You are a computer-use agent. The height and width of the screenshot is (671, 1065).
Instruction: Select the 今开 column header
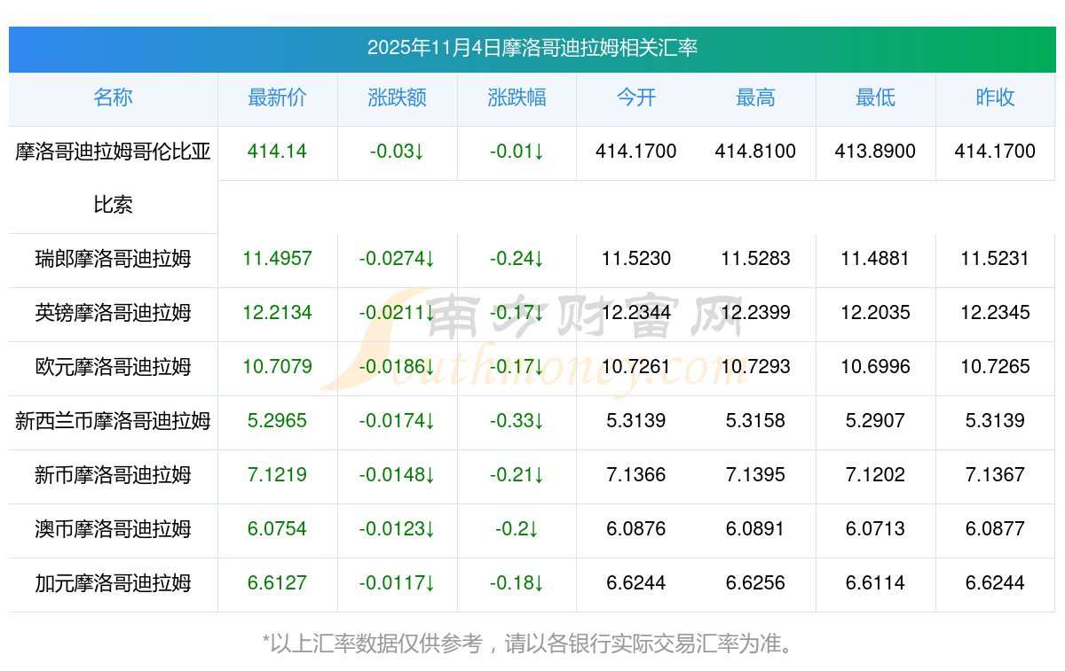point(635,98)
